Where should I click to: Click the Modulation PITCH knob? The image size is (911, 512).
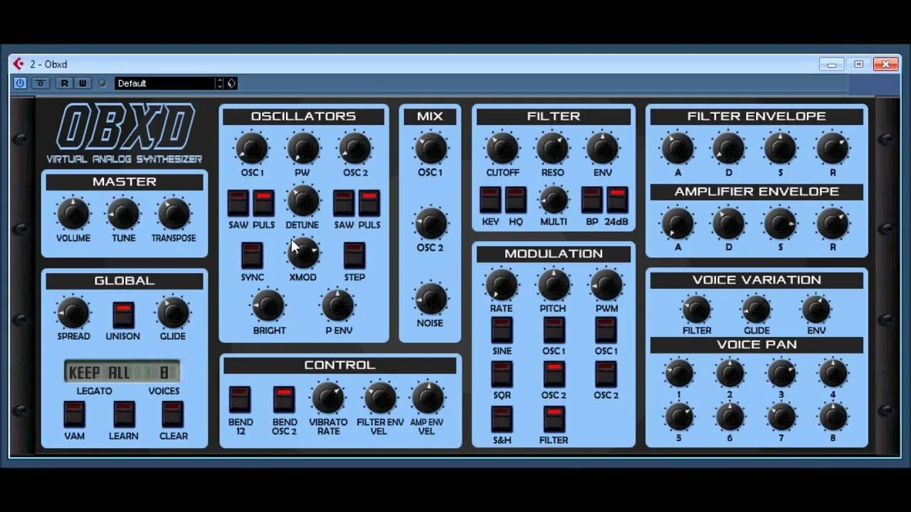pos(553,284)
